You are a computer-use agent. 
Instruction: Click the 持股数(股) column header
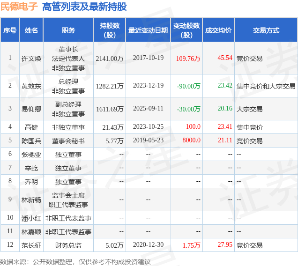(110, 30)
